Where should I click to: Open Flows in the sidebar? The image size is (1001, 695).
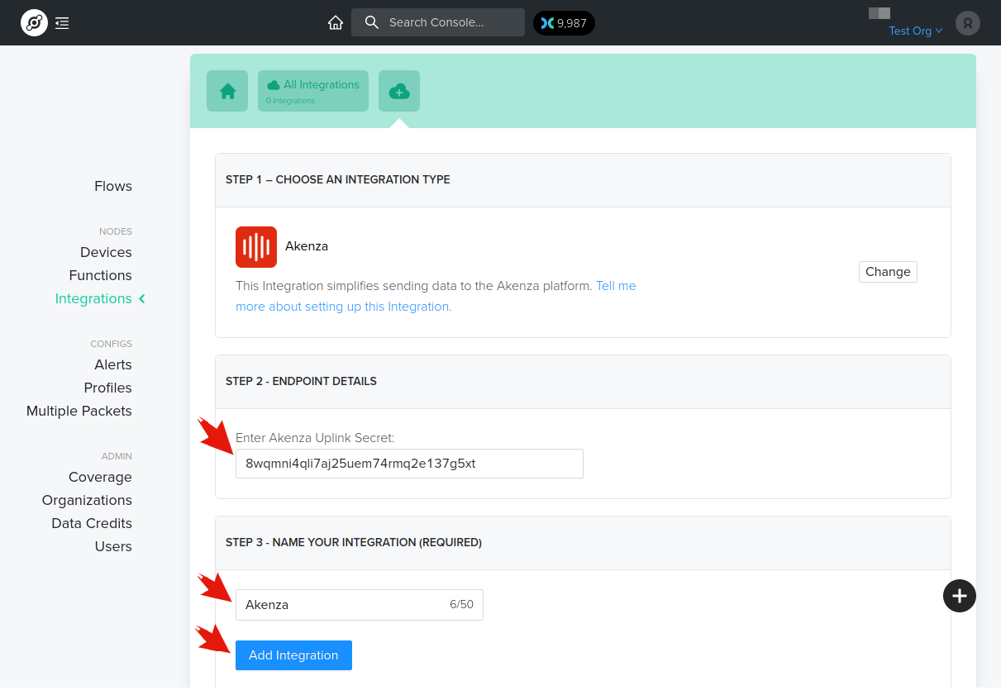[113, 186]
